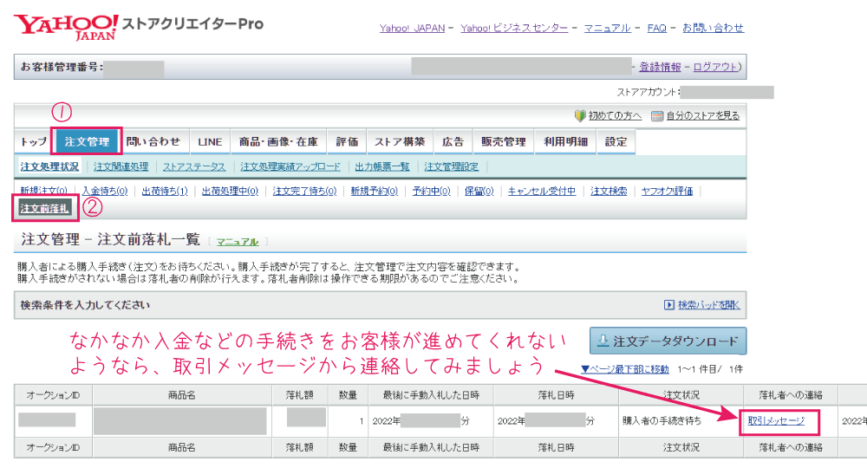This screenshot has height=468, width=867.
Task: Click the top 落札者への連絡 column header
Action: [x=791, y=395]
